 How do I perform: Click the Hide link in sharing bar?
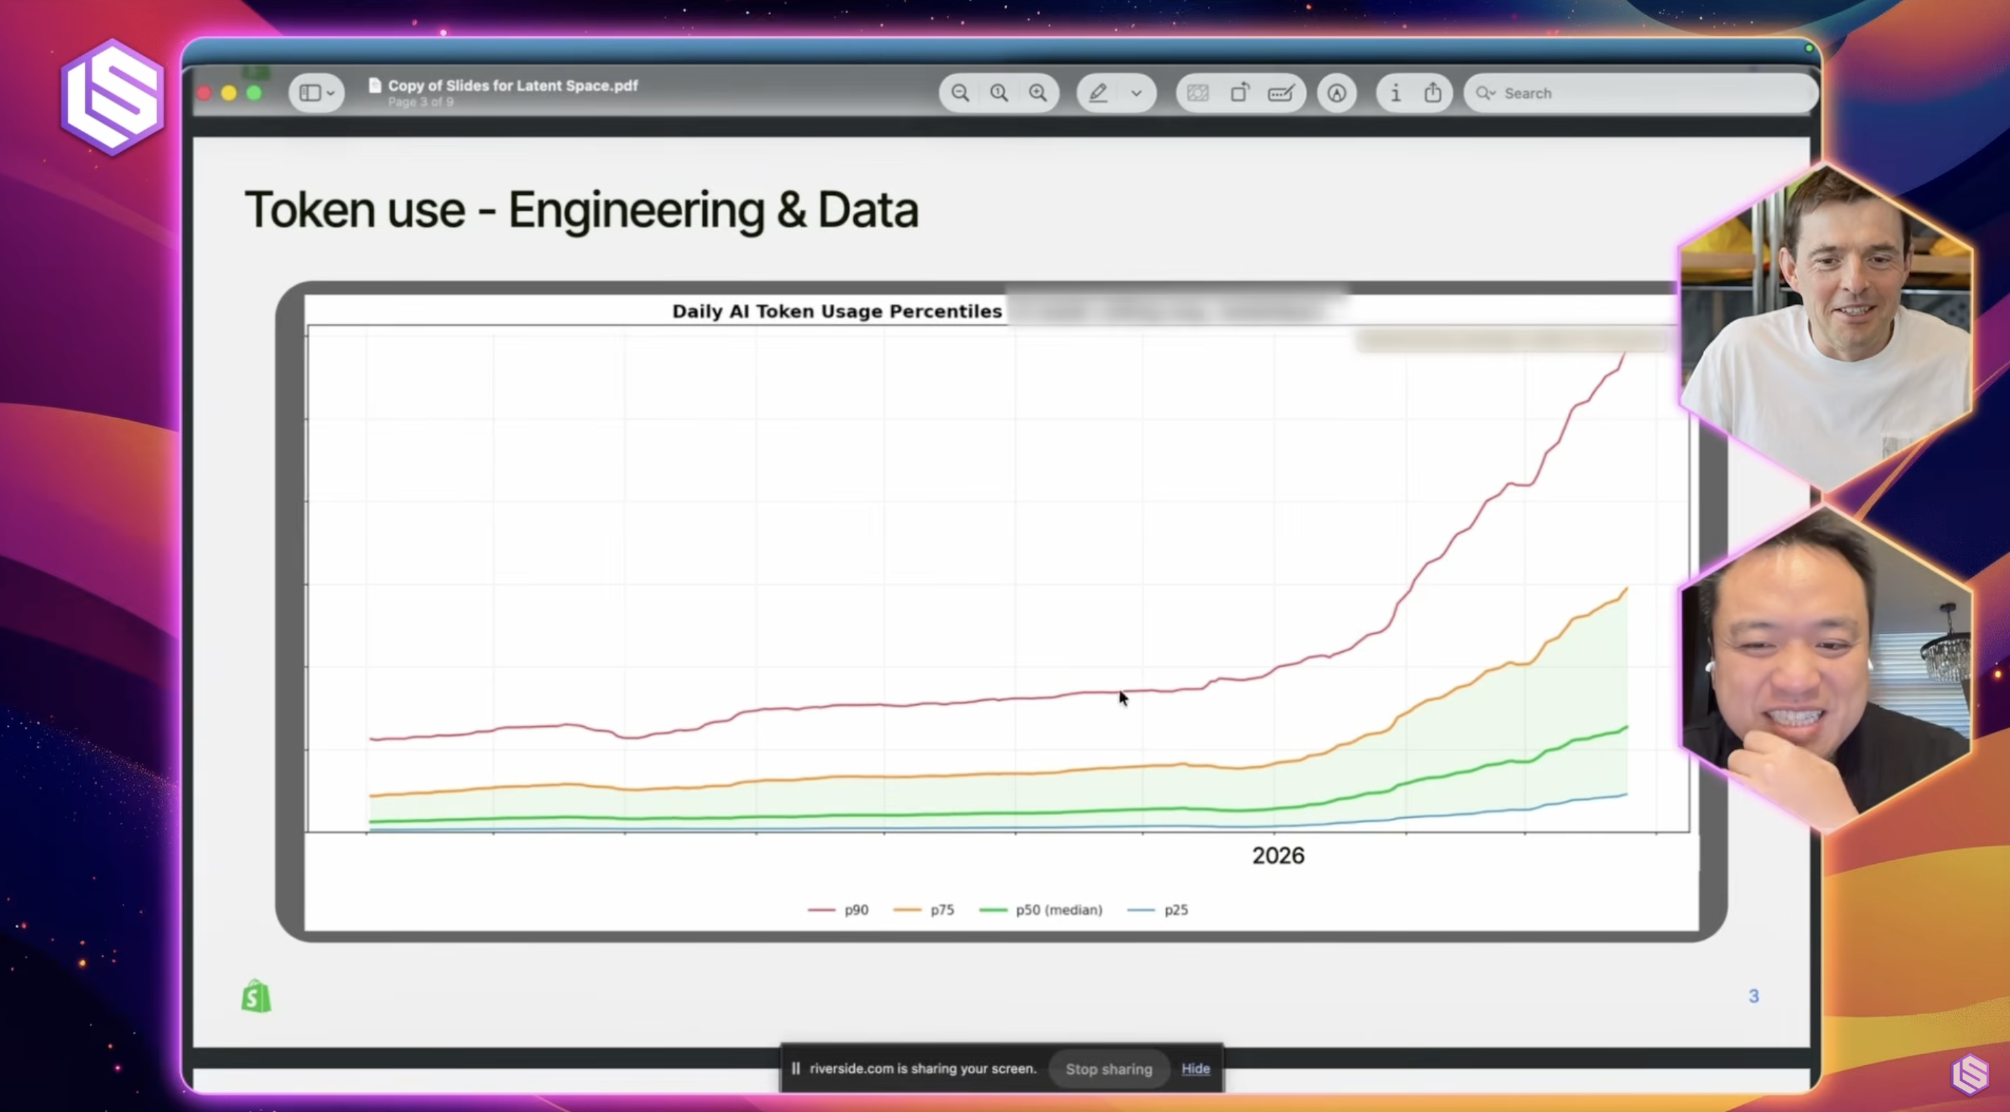pyautogui.click(x=1194, y=1069)
